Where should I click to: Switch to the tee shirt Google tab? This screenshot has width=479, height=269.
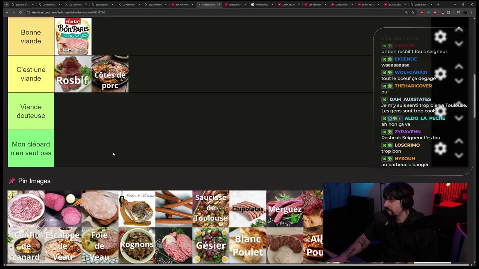click(262, 4)
